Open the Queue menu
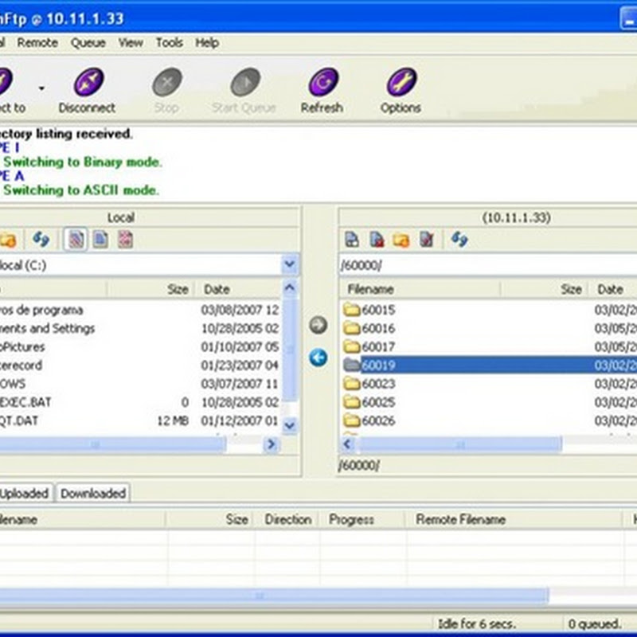 pyautogui.click(x=88, y=43)
